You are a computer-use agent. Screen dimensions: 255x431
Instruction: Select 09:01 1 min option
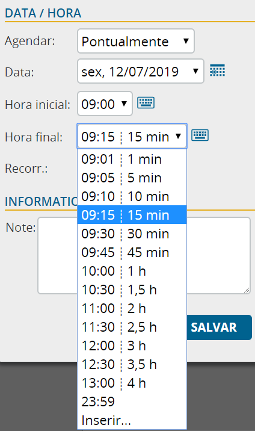[132, 159]
